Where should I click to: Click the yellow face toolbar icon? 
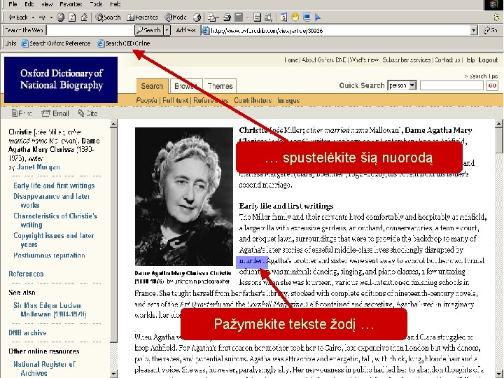(x=295, y=17)
